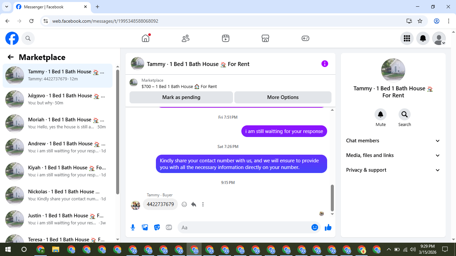Image resolution: width=456 pixels, height=256 pixels.
Task: Open the listing photo in right panel
Action: (393, 70)
